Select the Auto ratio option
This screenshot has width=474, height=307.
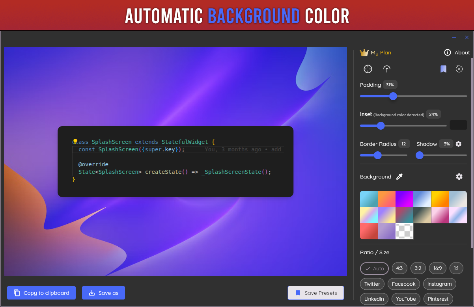coord(374,268)
